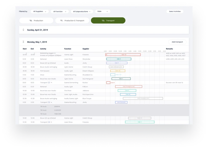Click the Activity column header
The image size is (208, 149).
click(43, 49)
